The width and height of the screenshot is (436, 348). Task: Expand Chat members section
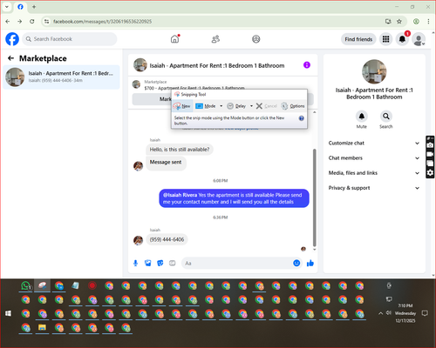click(374, 158)
